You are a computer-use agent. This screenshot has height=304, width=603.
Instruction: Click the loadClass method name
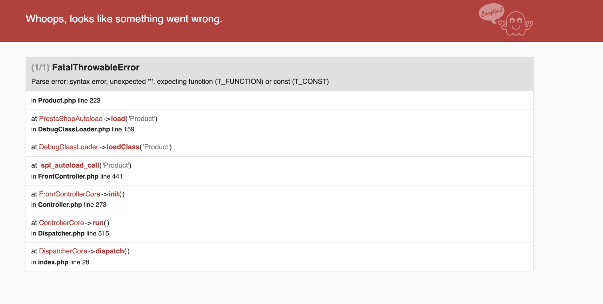click(123, 147)
